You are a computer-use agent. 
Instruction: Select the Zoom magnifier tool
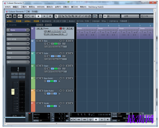point(73,16)
